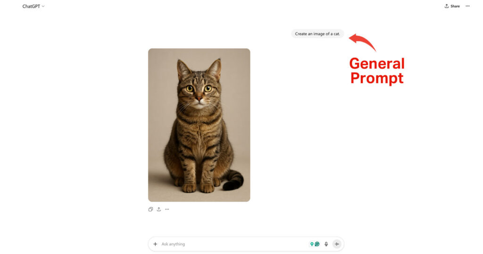Open the ChatGPT model selector dropdown
The image size is (483, 254).
click(x=33, y=6)
